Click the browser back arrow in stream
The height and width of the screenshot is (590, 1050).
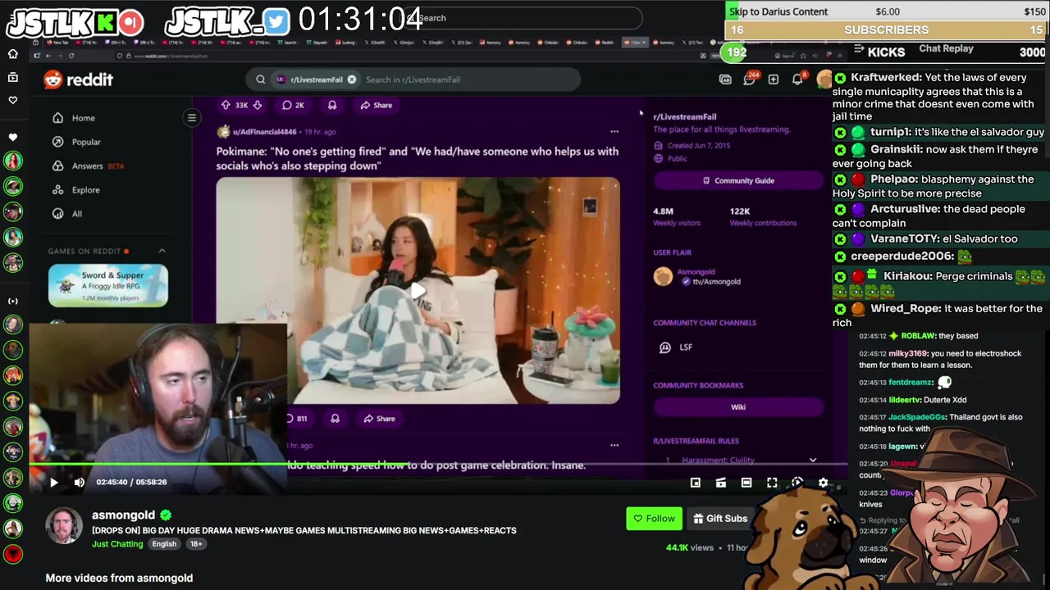48,56
